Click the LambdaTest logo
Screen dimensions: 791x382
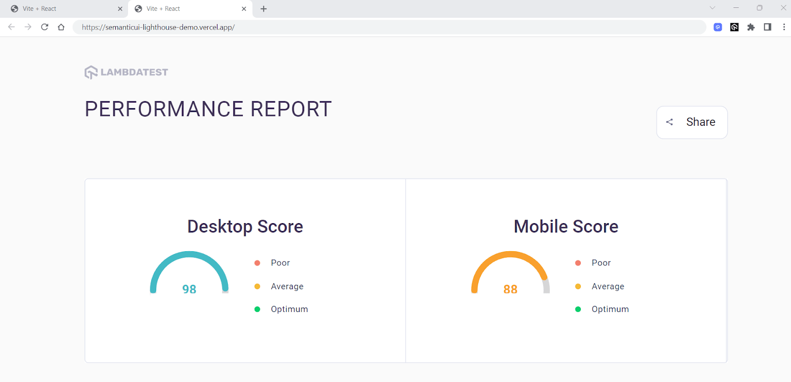(x=127, y=73)
